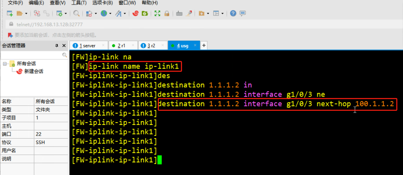Click the lock screen padlock icon

(167, 13)
